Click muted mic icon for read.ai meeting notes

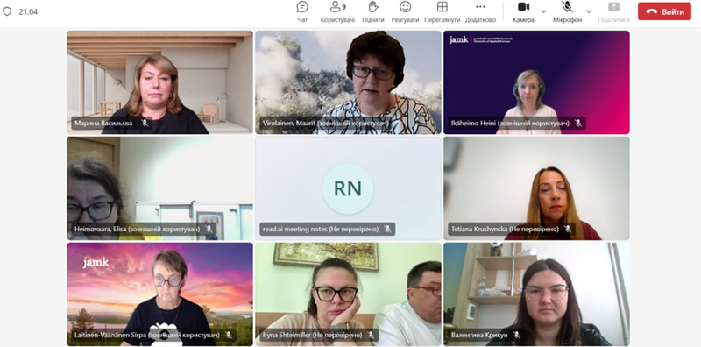point(387,229)
